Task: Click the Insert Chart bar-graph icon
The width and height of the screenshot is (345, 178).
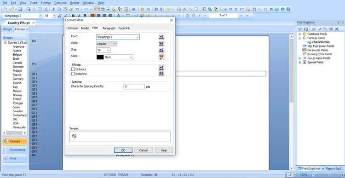Action: pyautogui.click(x=277, y=9)
